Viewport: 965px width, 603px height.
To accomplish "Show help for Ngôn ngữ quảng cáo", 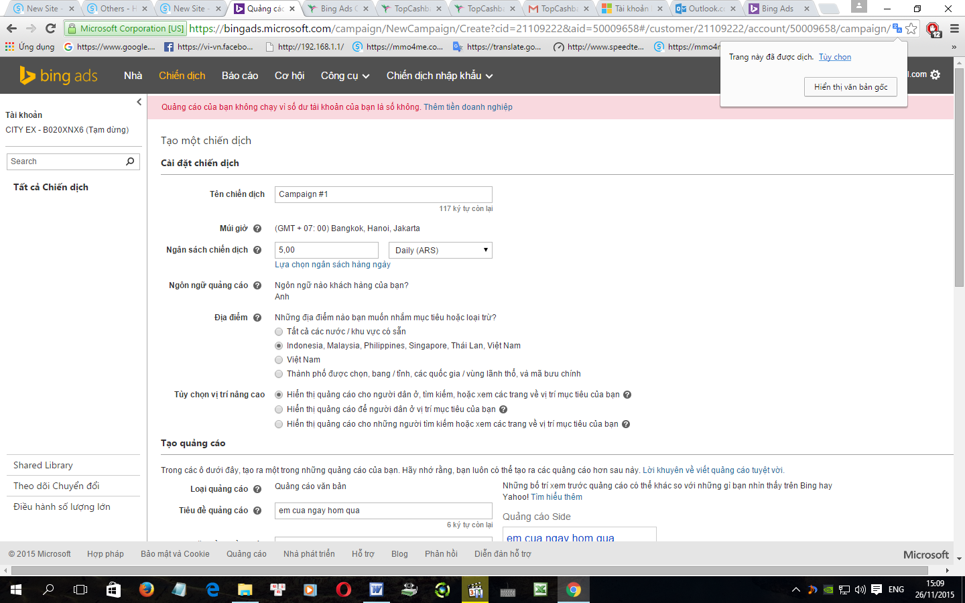I will click(x=257, y=285).
